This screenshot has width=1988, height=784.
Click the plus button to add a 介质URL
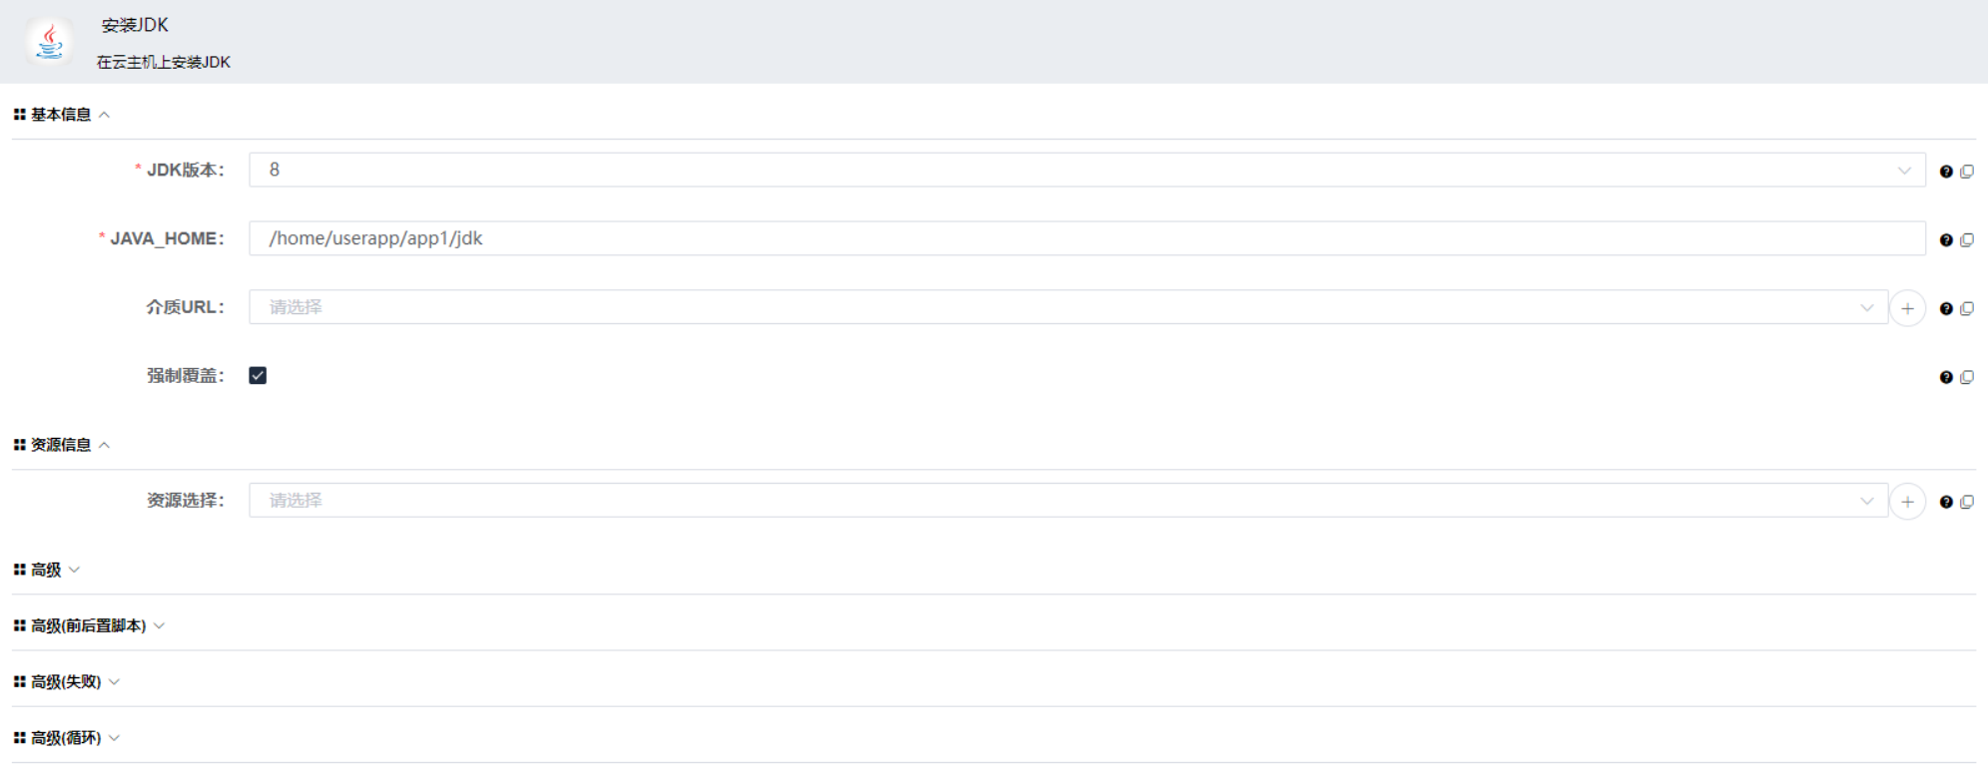[x=1907, y=308]
